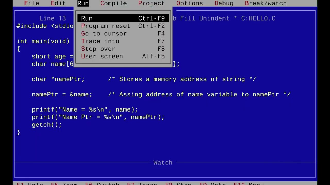The image size is (330, 185).
Task: Open the File menu
Action: click(x=32, y=3)
